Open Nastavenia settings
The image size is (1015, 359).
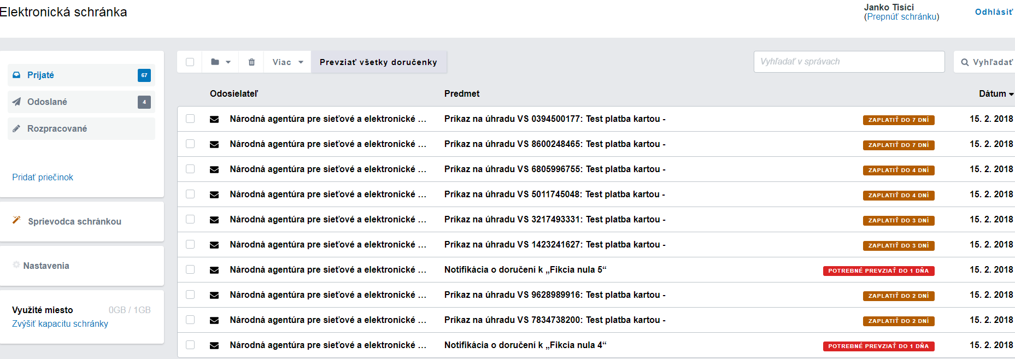click(46, 266)
